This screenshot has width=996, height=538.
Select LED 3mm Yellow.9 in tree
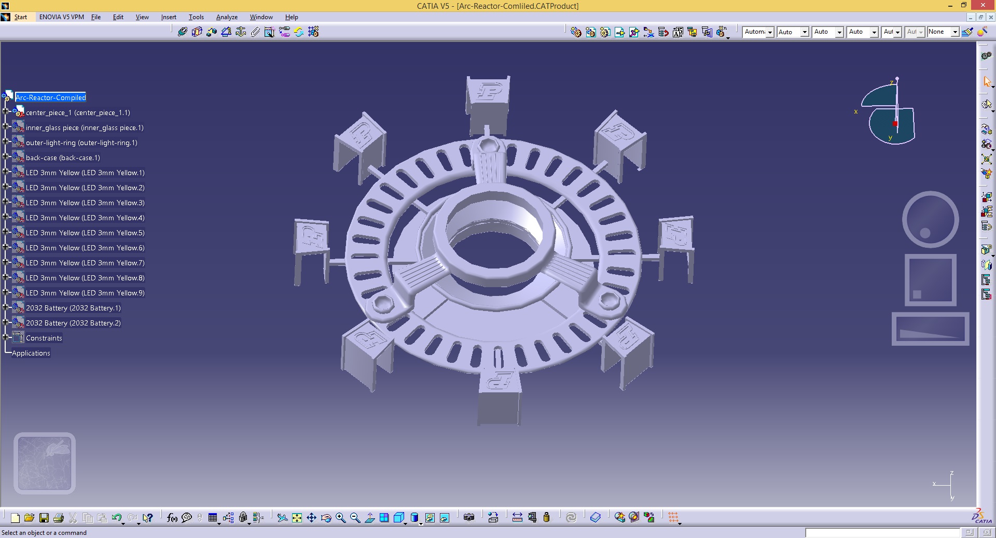click(85, 293)
